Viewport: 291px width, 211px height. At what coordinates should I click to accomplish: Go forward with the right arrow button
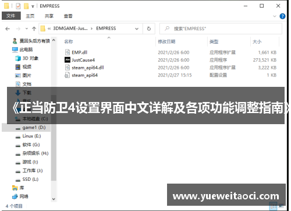18,29
